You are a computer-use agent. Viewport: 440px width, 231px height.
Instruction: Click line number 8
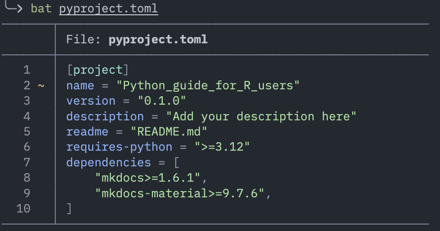click(27, 178)
